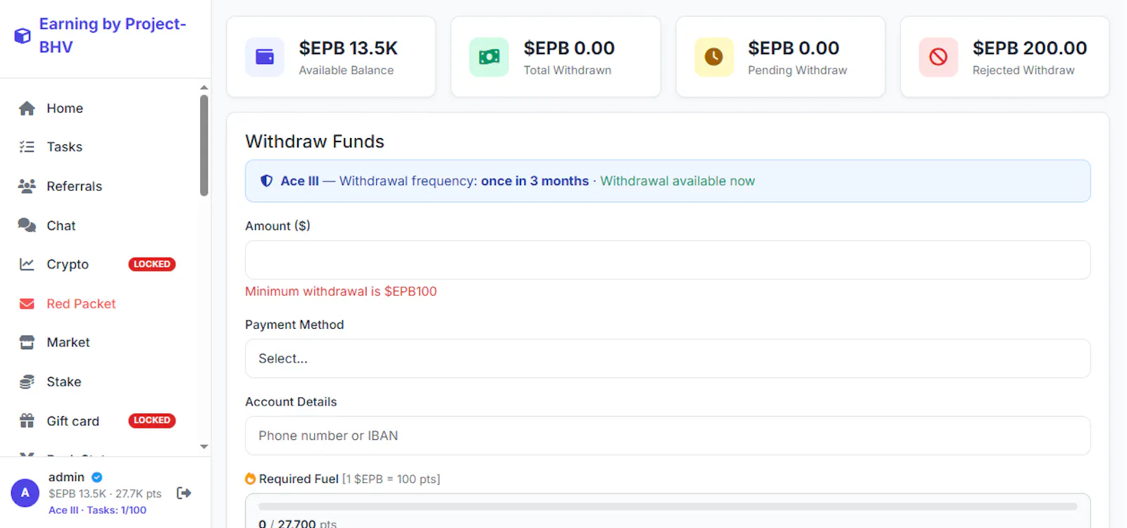Click the verified badge next to admin

(97, 477)
